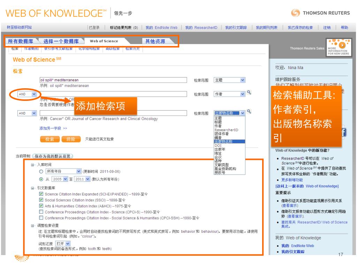Click sidebar 我的引文跟踪 link
Image resolution: width=357 pixels, height=268 pixels.
tap(293, 252)
